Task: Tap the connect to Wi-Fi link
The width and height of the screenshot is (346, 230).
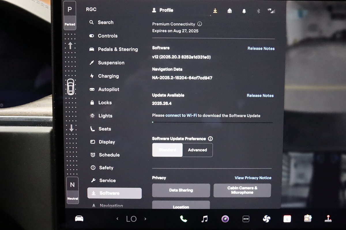Action: (181, 116)
